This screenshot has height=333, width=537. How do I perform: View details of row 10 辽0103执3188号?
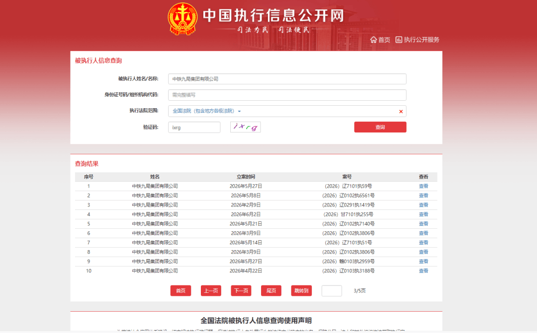423,271
